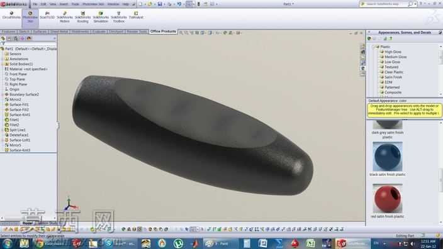This screenshot has width=443, height=249.
Task: Expand the Solid Bodies(1) folder
Action: pyautogui.click(x=3, y=64)
